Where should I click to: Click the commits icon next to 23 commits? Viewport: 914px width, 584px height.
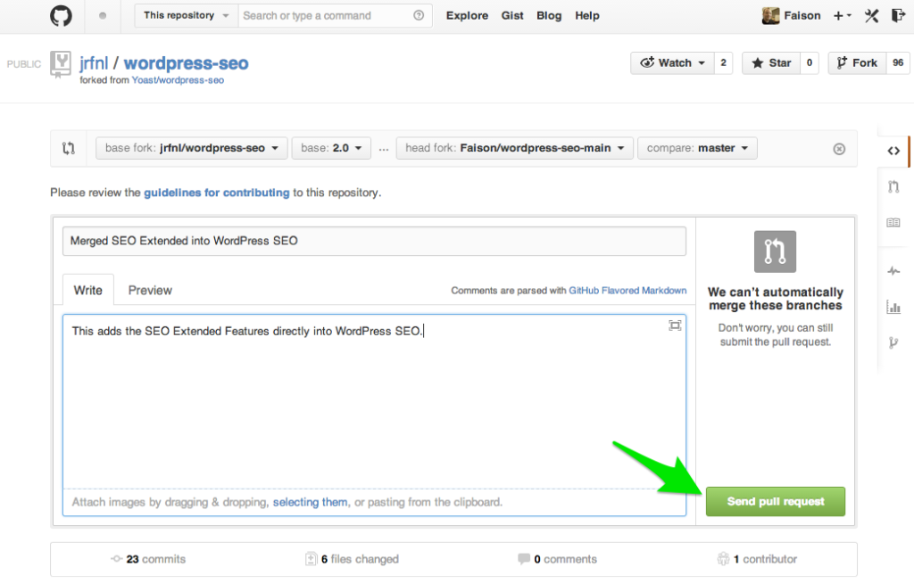tap(117, 559)
